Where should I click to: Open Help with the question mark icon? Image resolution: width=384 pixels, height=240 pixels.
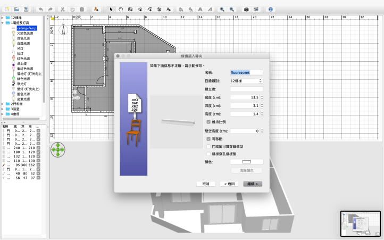(270, 10)
